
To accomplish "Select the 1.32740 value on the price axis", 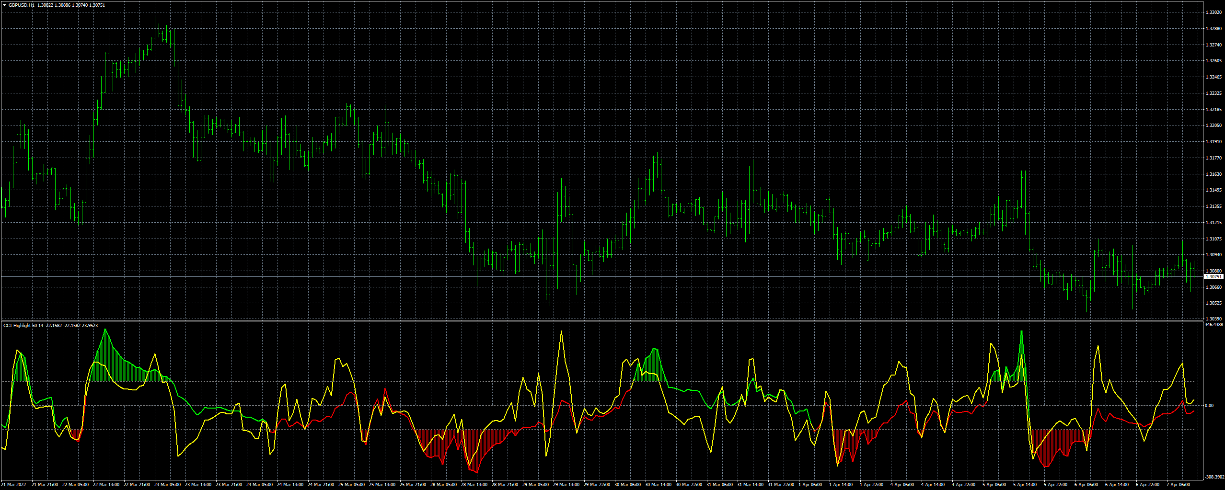I will point(1213,45).
